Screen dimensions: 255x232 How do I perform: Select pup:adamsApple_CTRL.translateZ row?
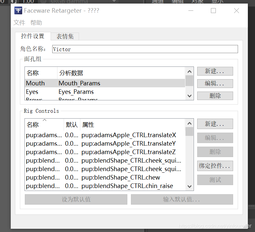105,152
